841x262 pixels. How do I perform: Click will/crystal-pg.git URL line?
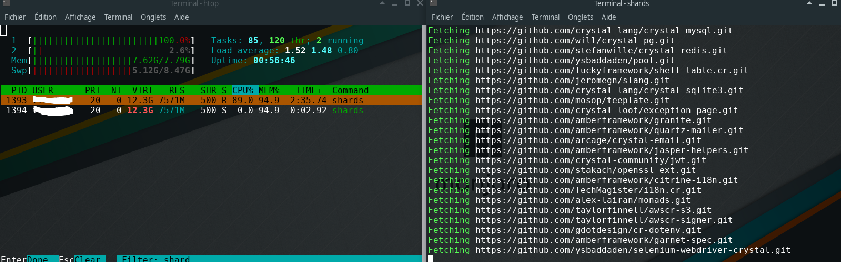(x=575, y=41)
